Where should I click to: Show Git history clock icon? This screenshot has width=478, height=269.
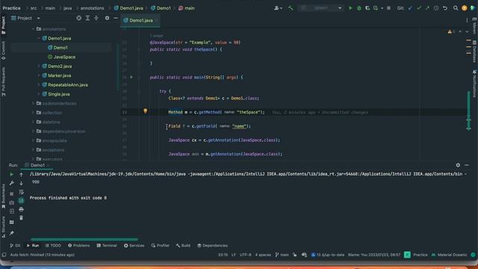(x=436, y=8)
